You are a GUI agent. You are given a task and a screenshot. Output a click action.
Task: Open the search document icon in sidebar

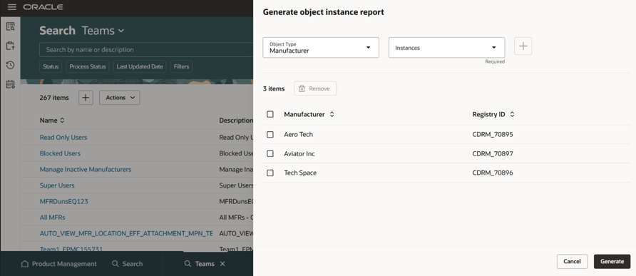click(10, 27)
